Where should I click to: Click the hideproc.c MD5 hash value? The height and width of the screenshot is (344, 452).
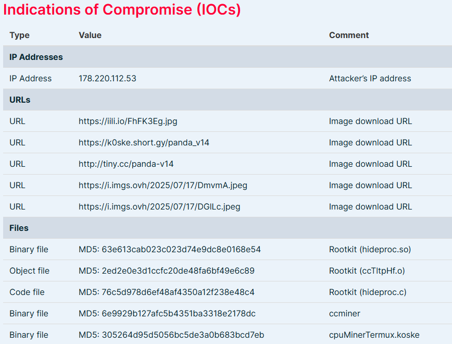point(167,292)
